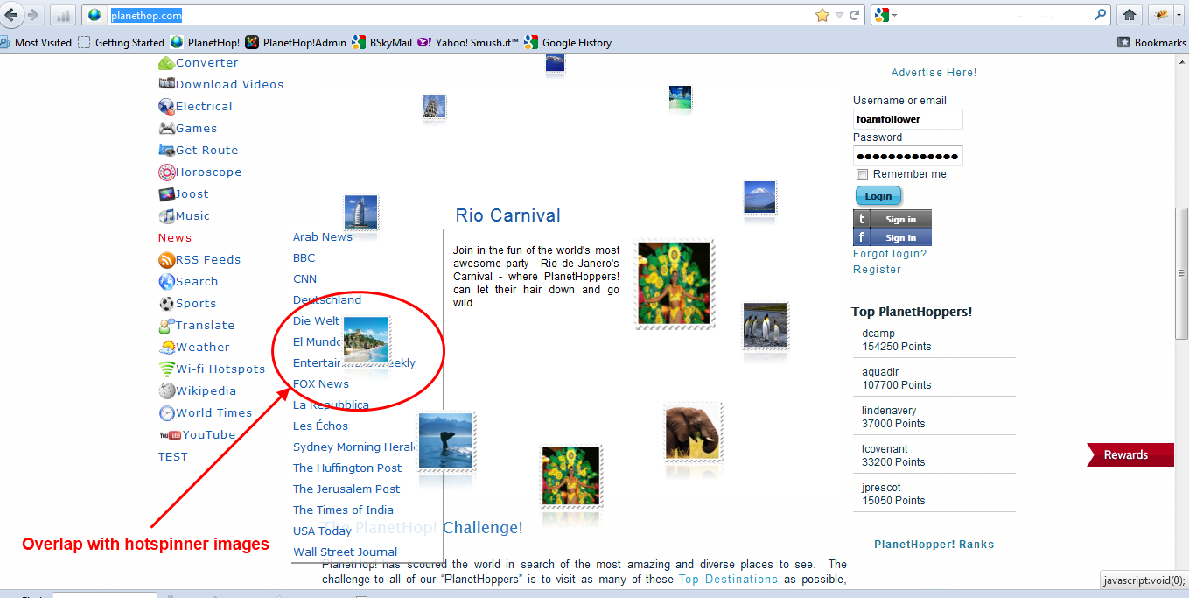Choose The Times of India entry
The width and height of the screenshot is (1189, 598).
[343, 510]
